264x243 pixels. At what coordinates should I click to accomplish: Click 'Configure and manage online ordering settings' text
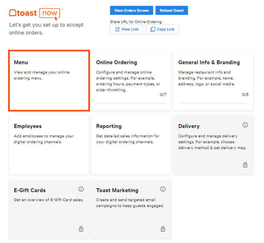coord(128,81)
